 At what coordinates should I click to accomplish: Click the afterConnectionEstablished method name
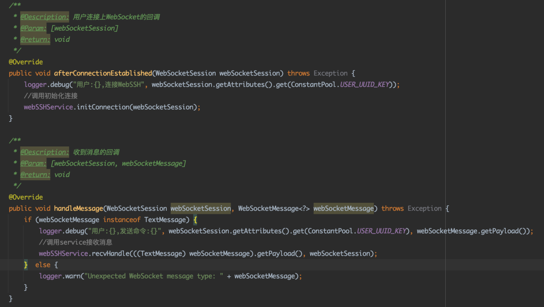103,73
